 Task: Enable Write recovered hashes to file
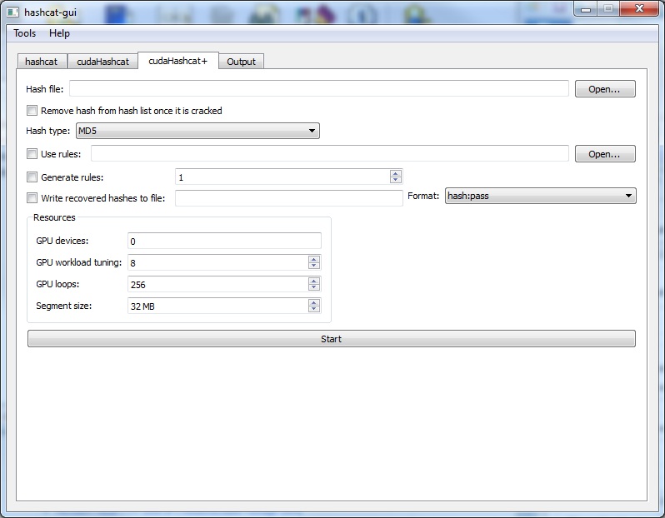(32, 197)
